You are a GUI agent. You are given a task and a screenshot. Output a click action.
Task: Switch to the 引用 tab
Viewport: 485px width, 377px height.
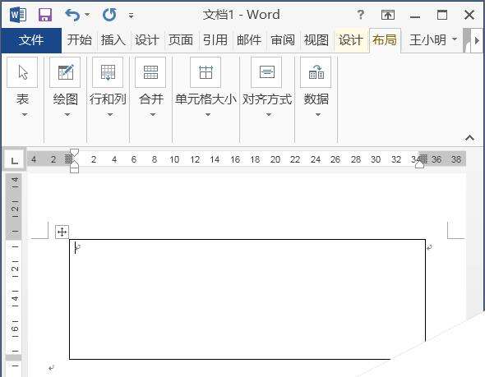tap(215, 40)
